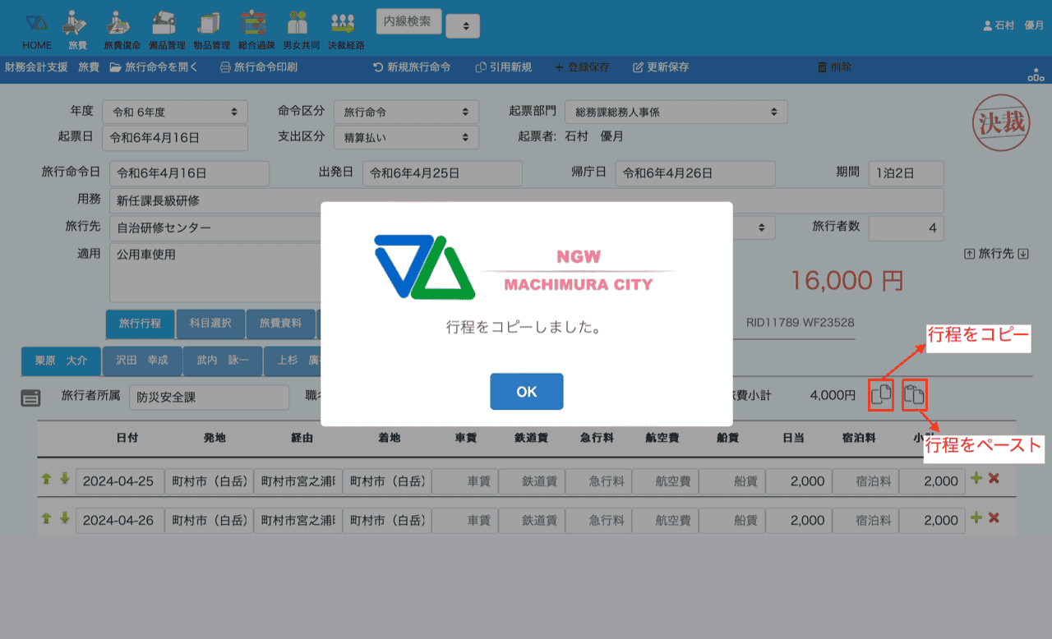Add a row after the 2024-04-26 itinerary

coord(976,517)
